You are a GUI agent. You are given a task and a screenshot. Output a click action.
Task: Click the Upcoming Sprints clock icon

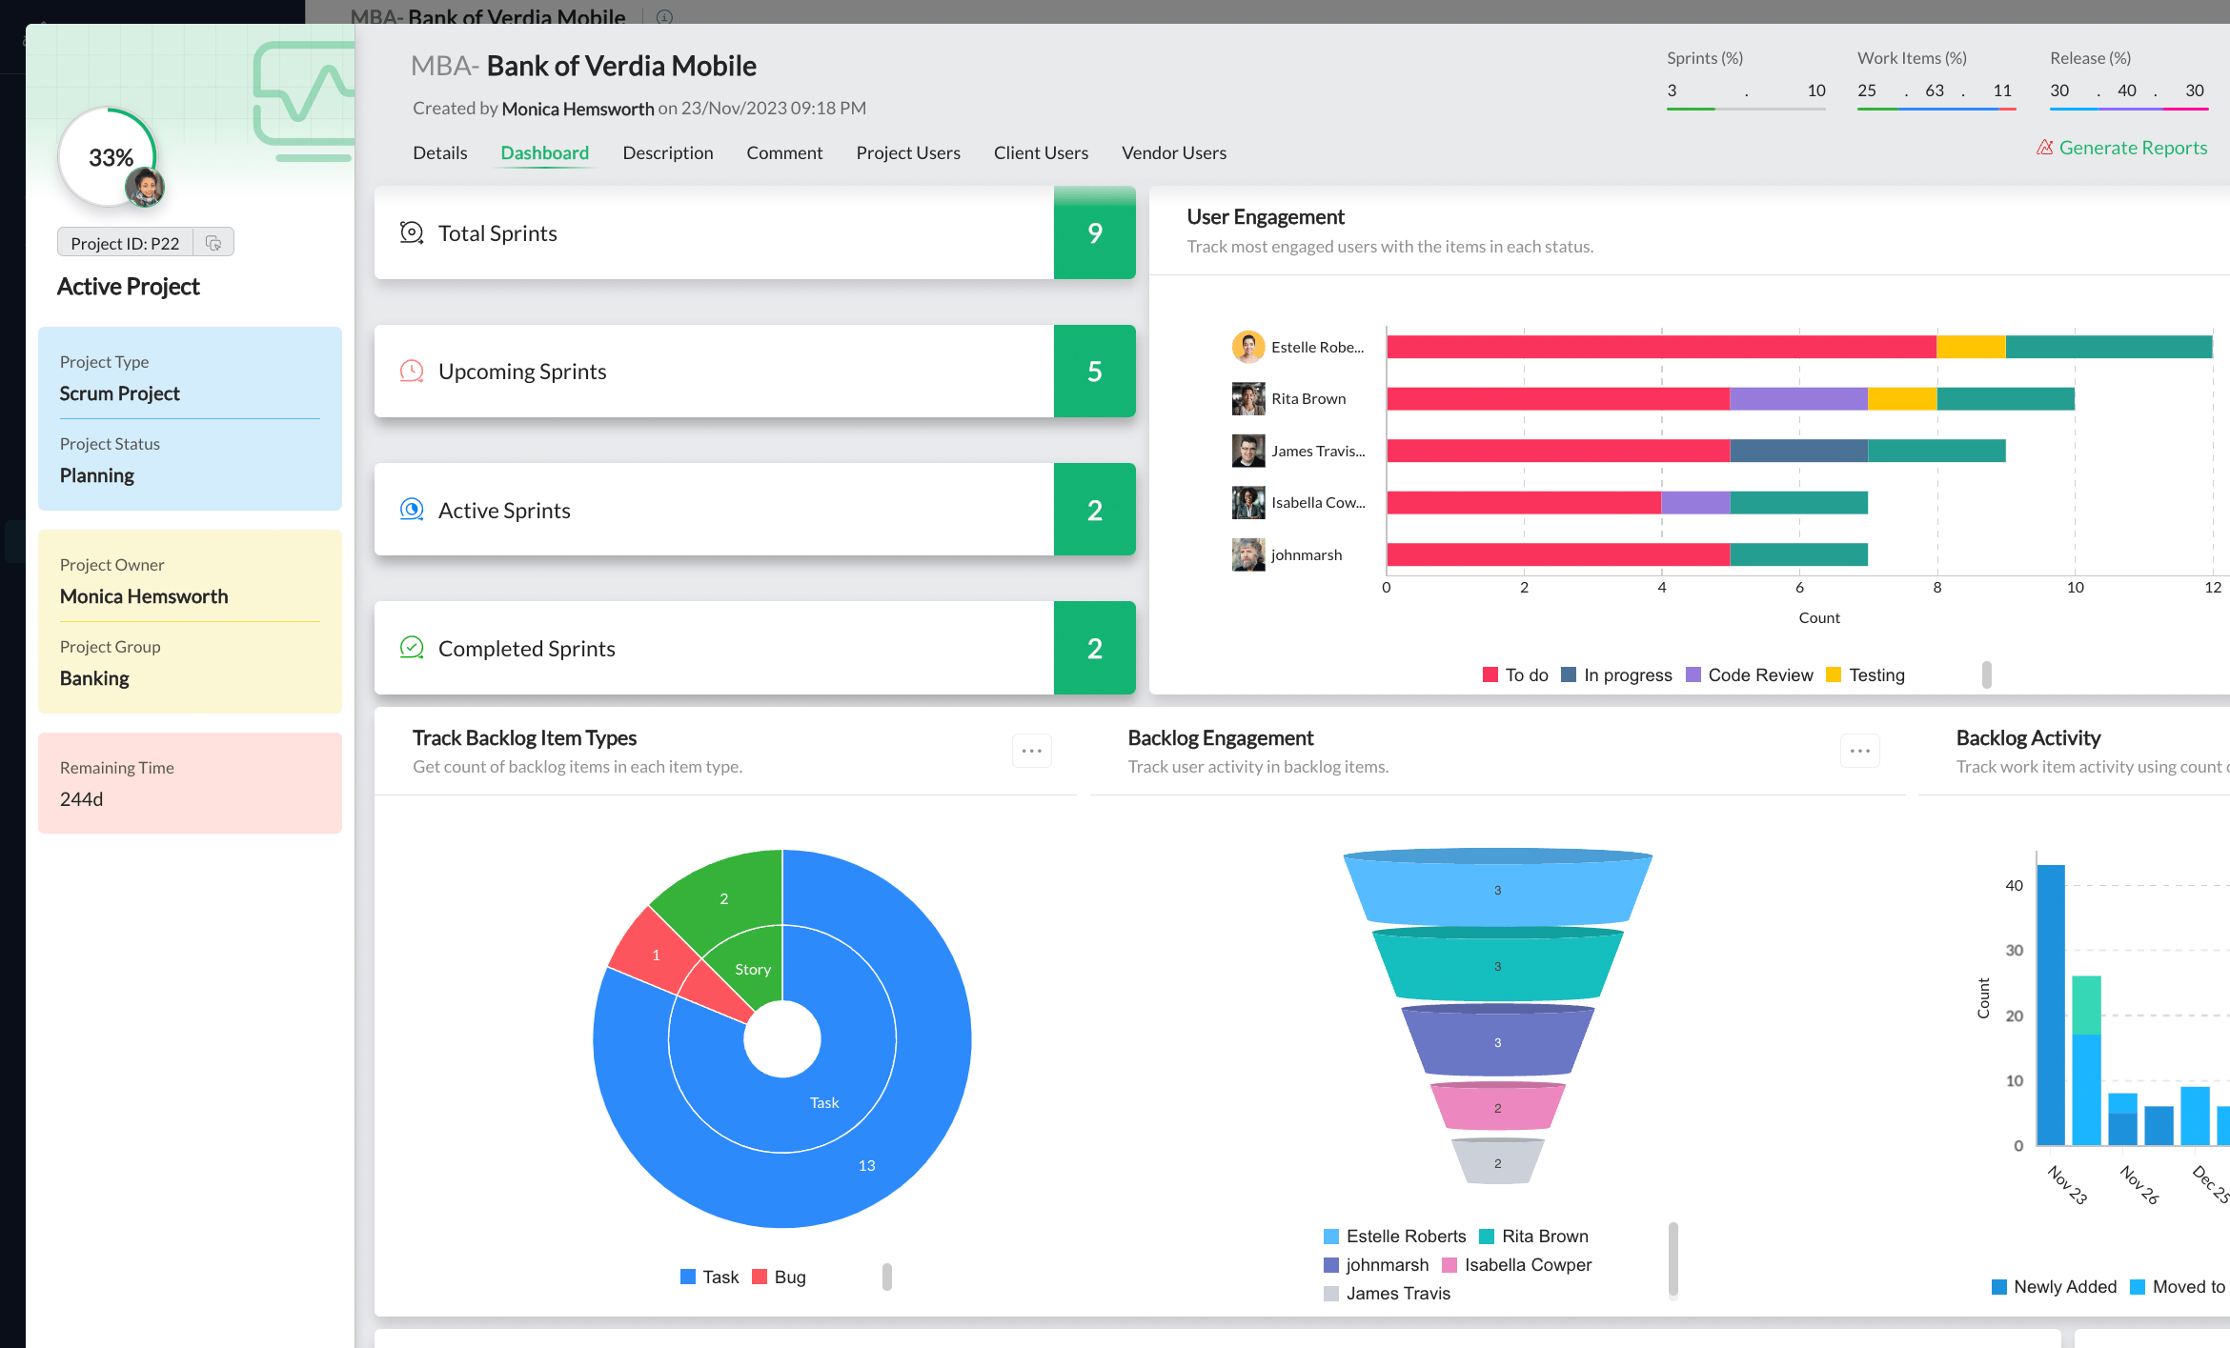click(x=412, y=371)
